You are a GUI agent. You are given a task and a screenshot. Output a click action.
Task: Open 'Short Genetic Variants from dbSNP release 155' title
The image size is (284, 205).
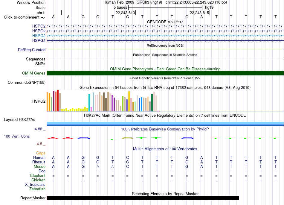(x=165, y=78)
